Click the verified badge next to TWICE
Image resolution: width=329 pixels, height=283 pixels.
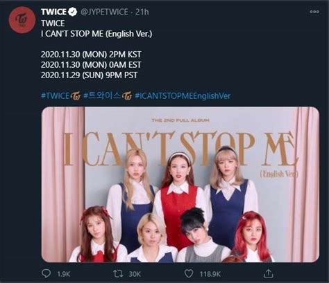click(x=73, y=12)
